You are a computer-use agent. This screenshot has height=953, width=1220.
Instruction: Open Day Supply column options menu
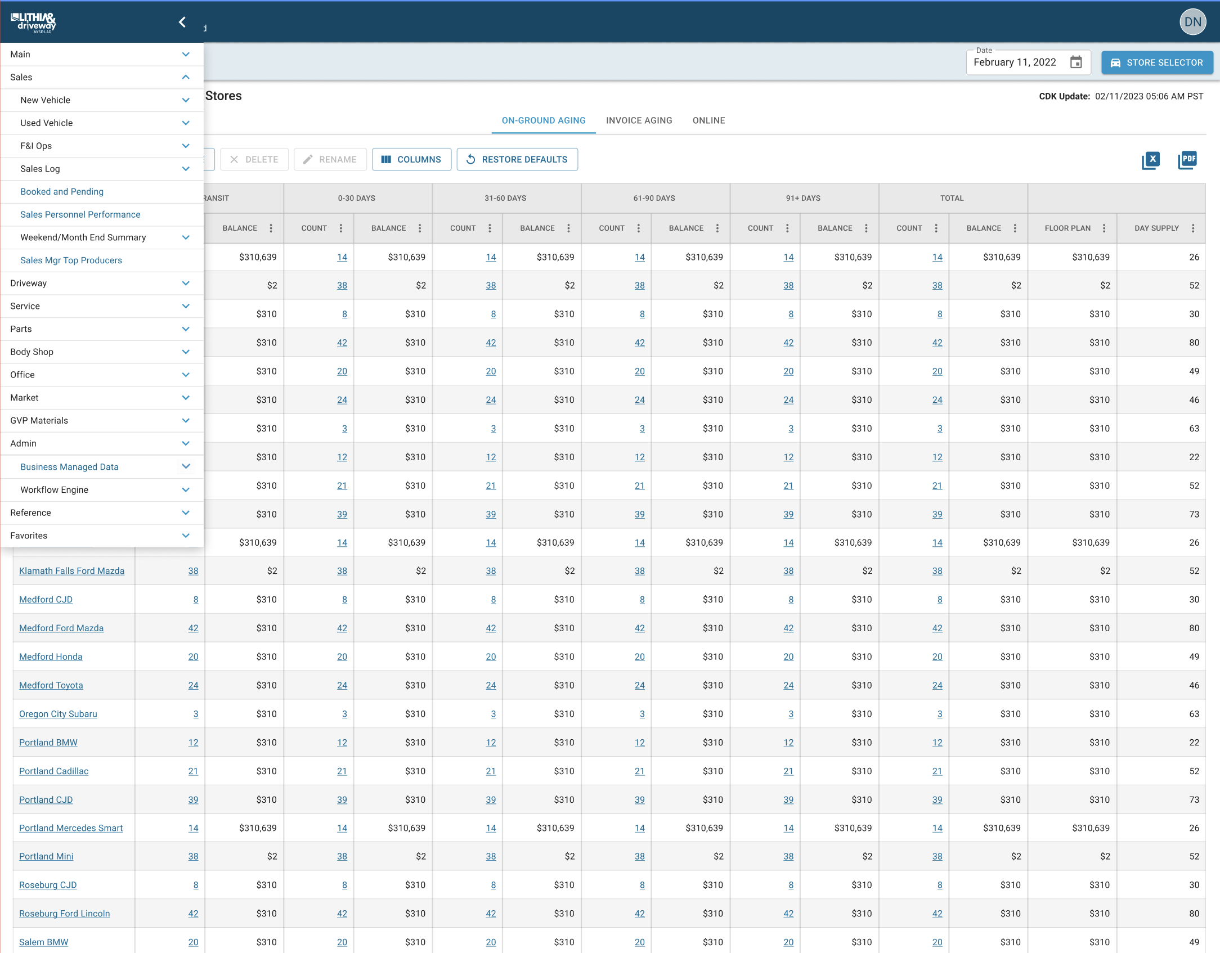tap(1193, 228)
